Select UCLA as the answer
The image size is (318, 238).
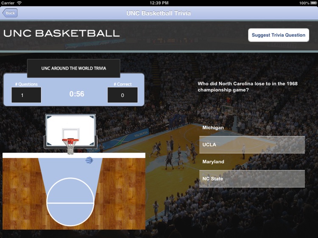(252, 145)
